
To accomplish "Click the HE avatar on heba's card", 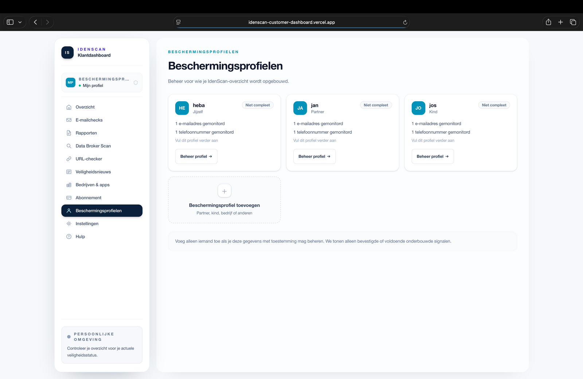I will tap(182, 108).
